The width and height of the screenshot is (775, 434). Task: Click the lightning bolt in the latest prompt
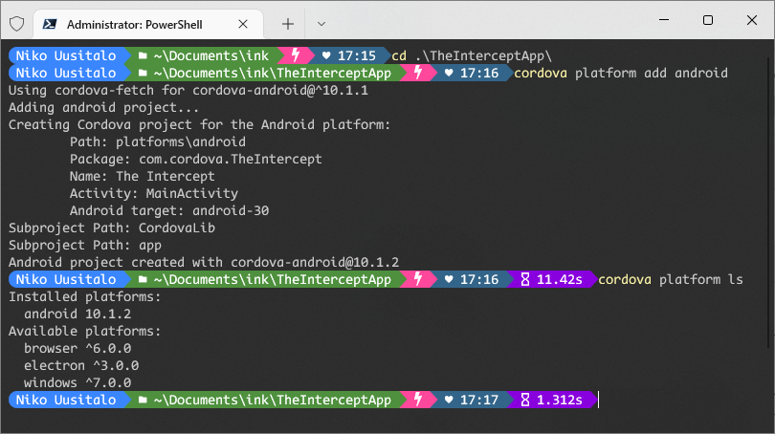click(418, 400)
